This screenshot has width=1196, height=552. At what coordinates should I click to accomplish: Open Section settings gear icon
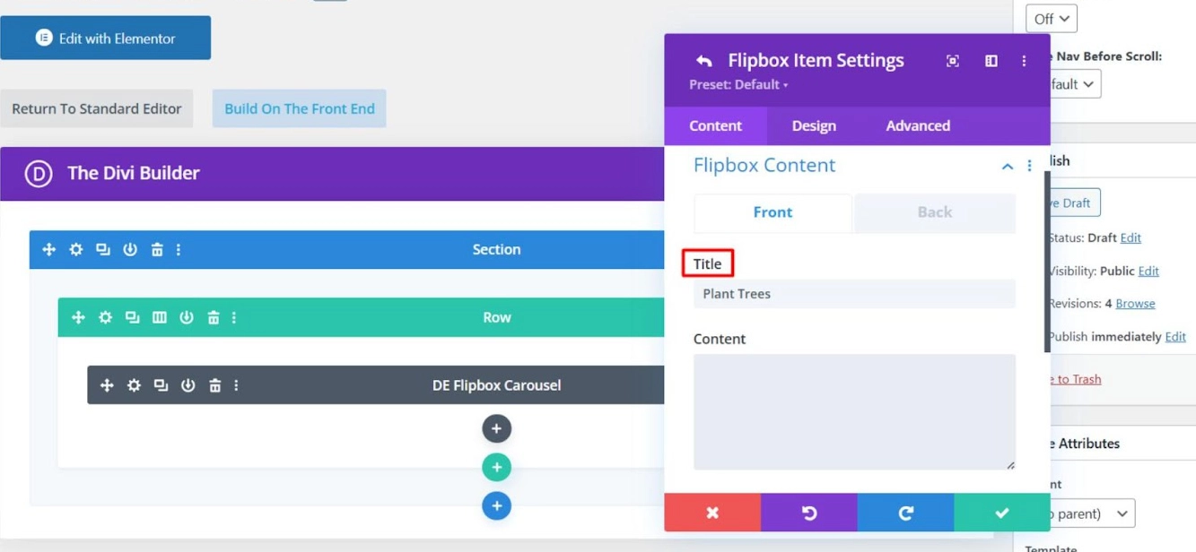point(76,249)
